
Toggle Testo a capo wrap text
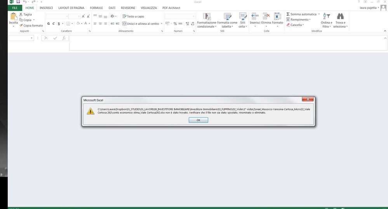pyautogui.click(x=133, y=16)
